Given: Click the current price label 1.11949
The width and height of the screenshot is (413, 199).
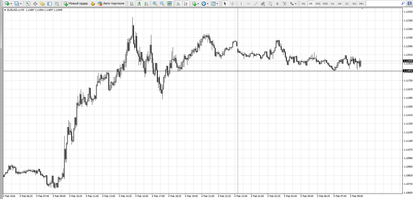Looking at the screenshot, I should 408,61.
